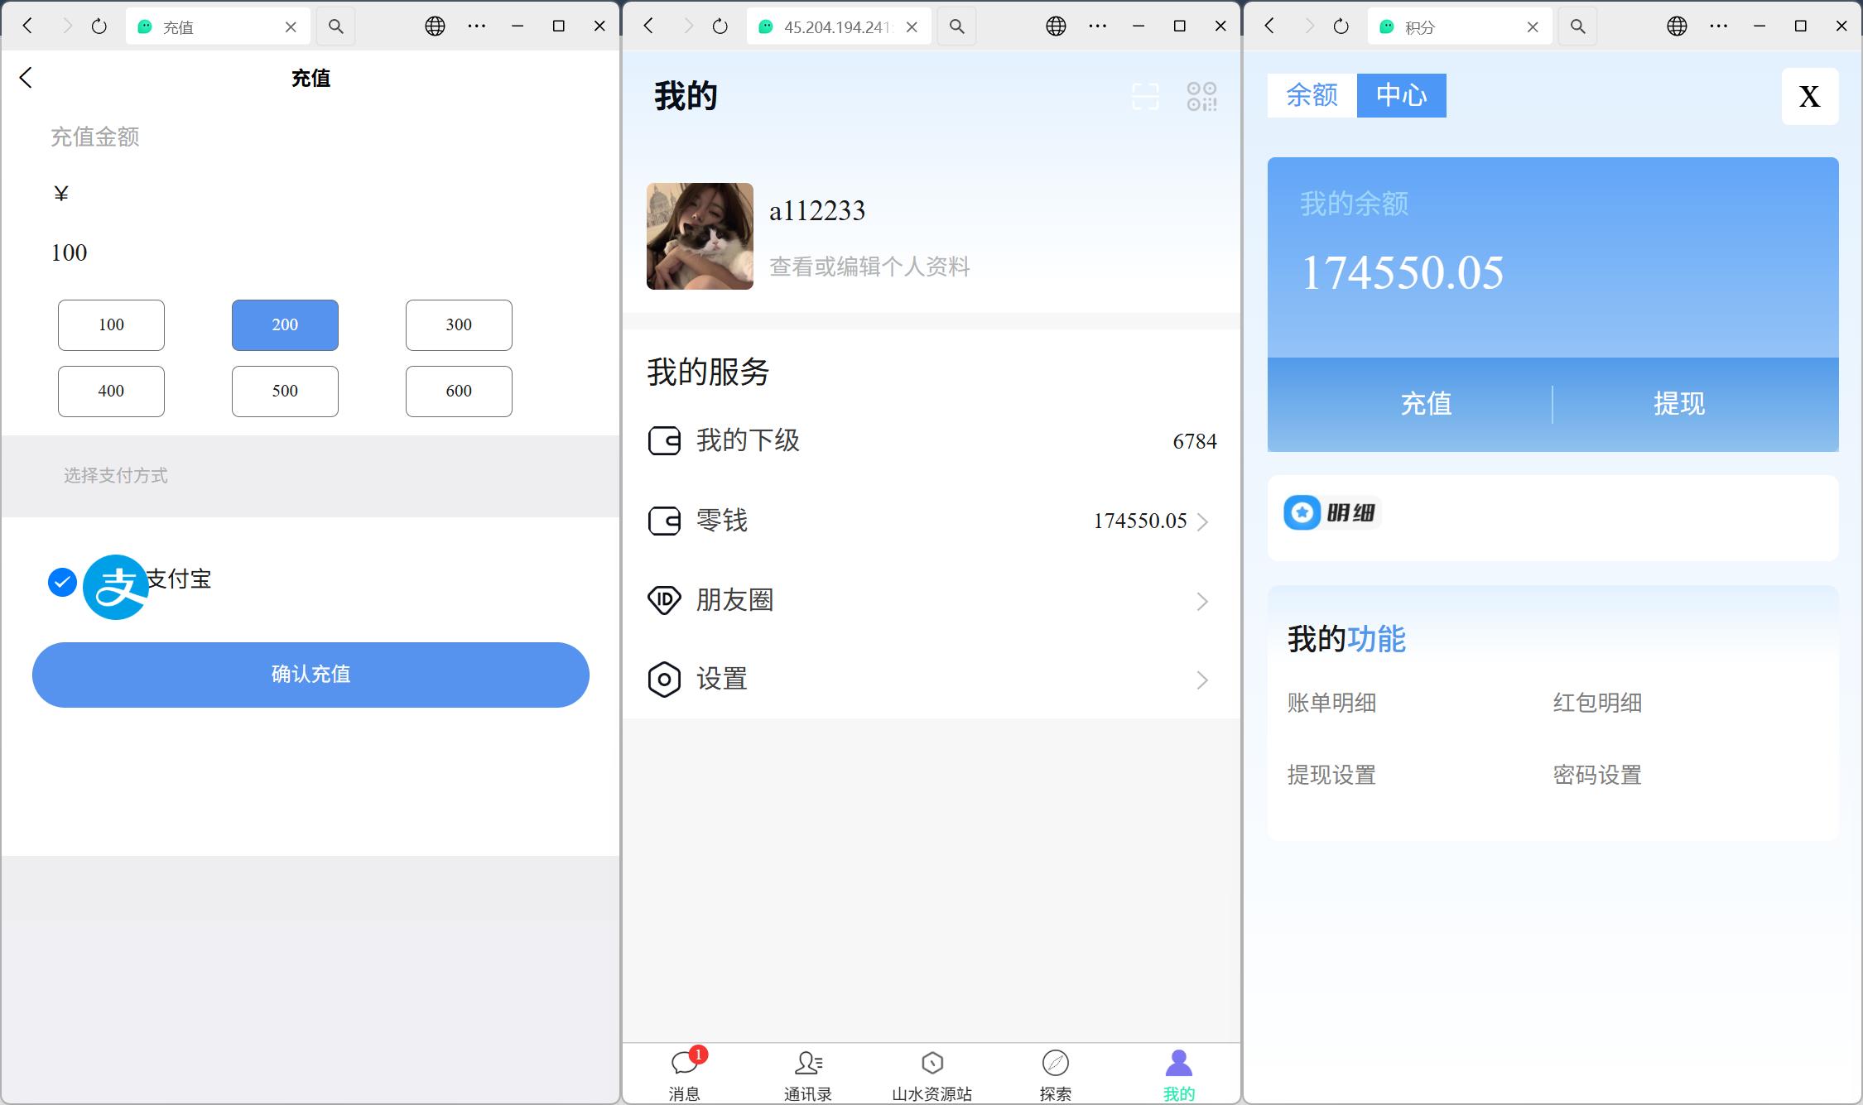This screenshot has width=1863, height=1105.
Task: Click the hexagon settings icon beside 设置
Action: [664, 680]
